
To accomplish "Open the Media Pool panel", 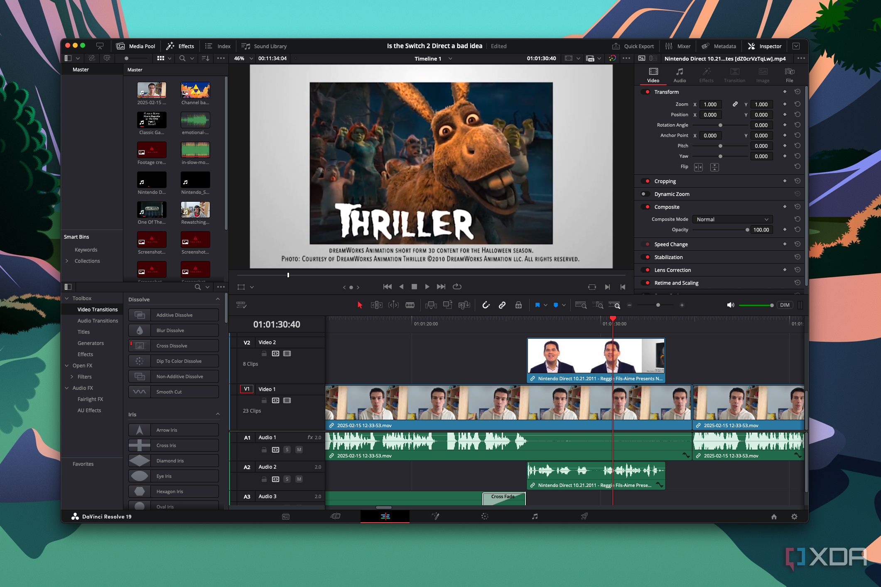I will click(x=136, y=46).
